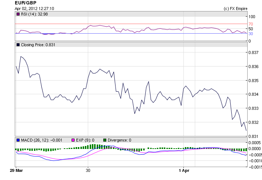The image size is (262, 180).
Task: Click the blue RSI 30 axis label
Action: pos(251,34)
